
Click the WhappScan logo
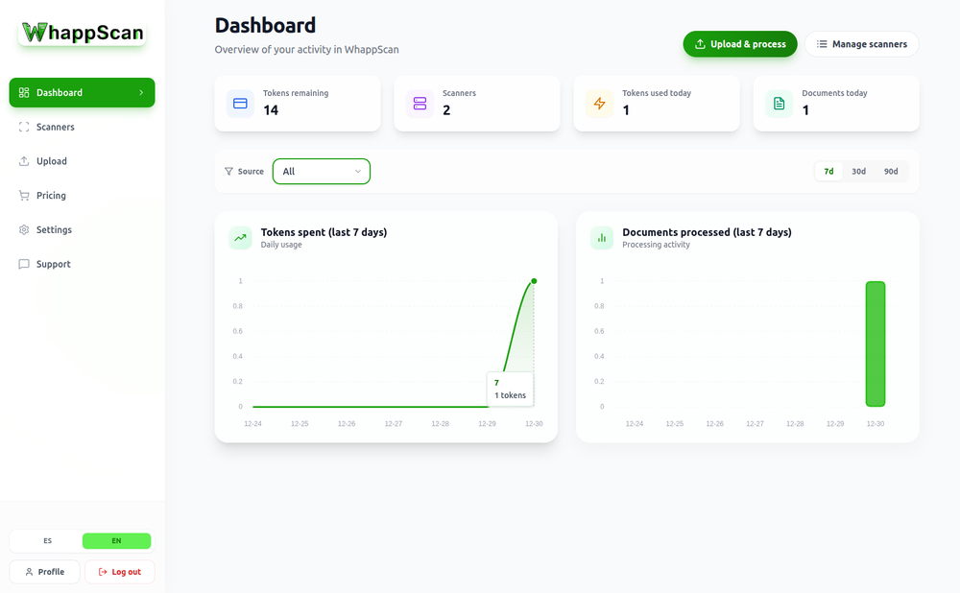click(x=83, y=33)
